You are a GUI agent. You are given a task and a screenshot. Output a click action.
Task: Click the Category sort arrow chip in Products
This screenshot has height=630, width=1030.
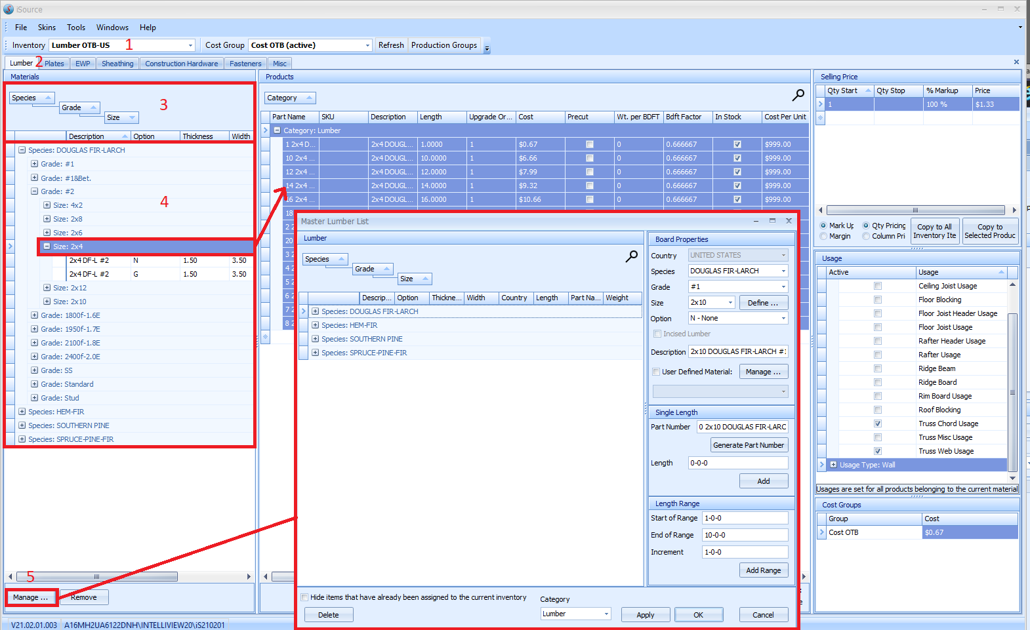tap(309, 98)
